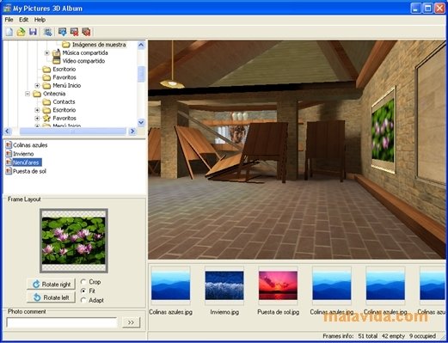448x343 pixels.
Task: Click the blue monitor toolbar icon
Action: [47, 32]
